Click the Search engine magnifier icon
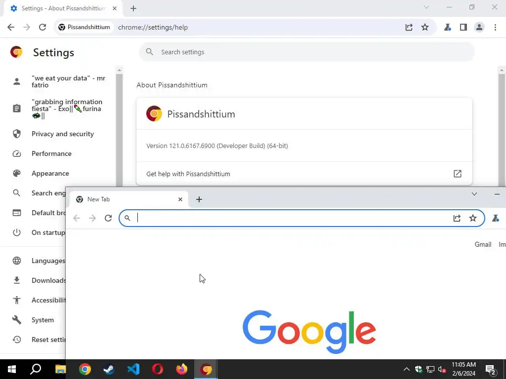This screenshot has width=506, height=379. click(x=16, y=193)
